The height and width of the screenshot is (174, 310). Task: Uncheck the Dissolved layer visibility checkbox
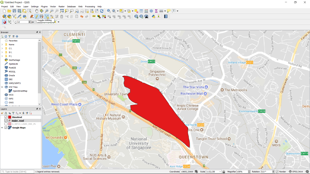(x=6, y=117)
